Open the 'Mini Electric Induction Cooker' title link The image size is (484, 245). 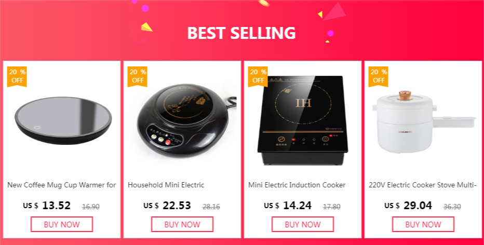[297, 185]
